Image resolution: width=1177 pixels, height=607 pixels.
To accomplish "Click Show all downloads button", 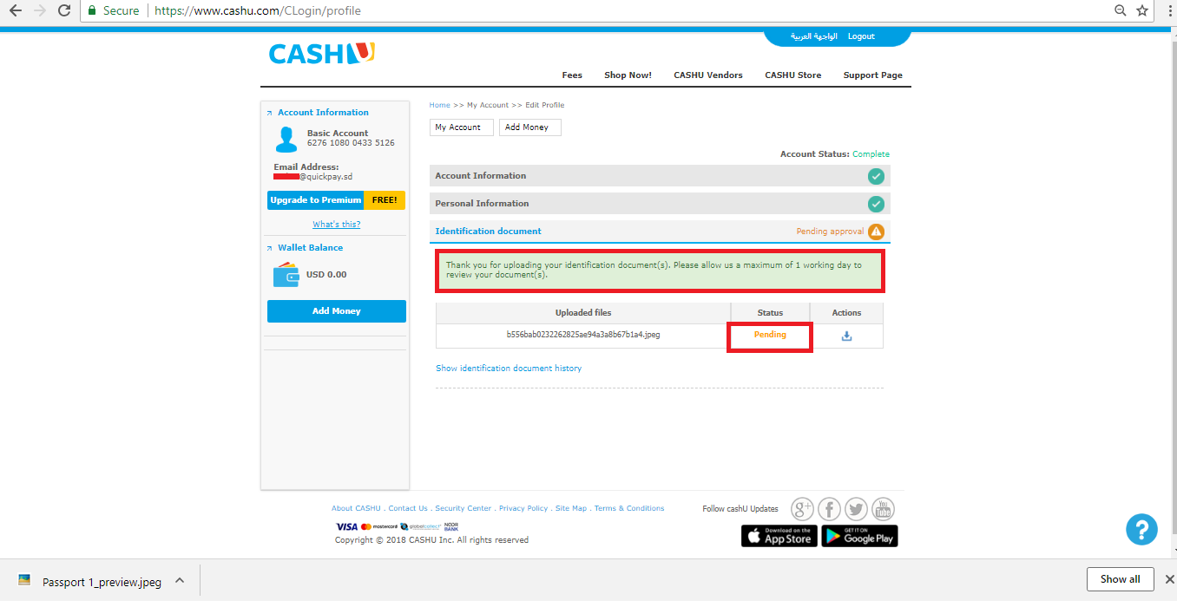I will click(x=1120, y=579).
